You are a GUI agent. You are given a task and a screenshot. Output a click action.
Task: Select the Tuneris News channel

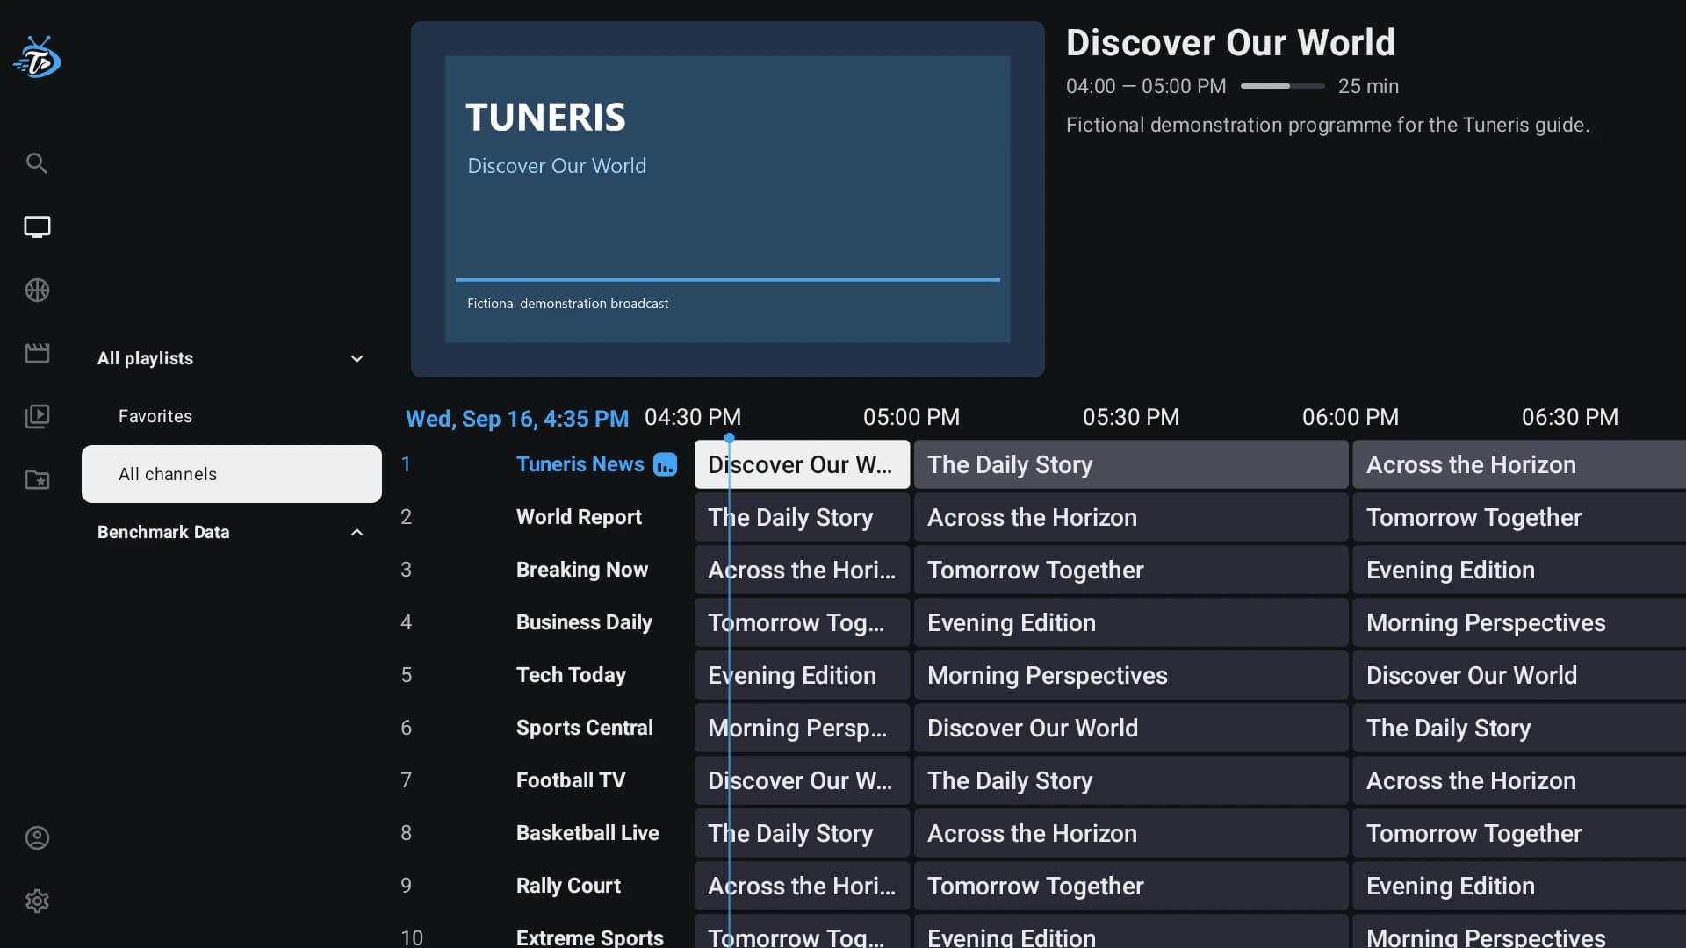pos(580,464)
